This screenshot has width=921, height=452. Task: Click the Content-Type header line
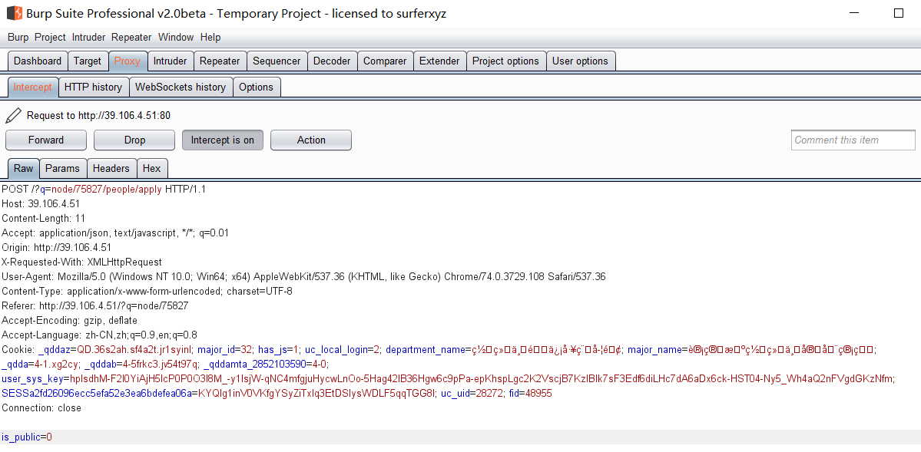[147, 291]
